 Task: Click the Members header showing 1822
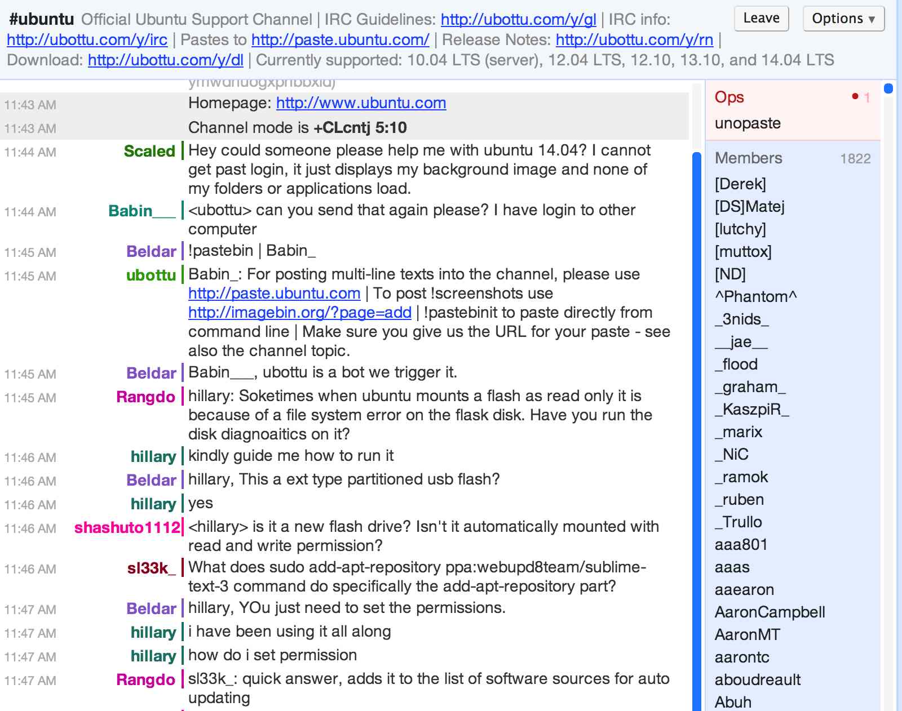pos(749,158)
